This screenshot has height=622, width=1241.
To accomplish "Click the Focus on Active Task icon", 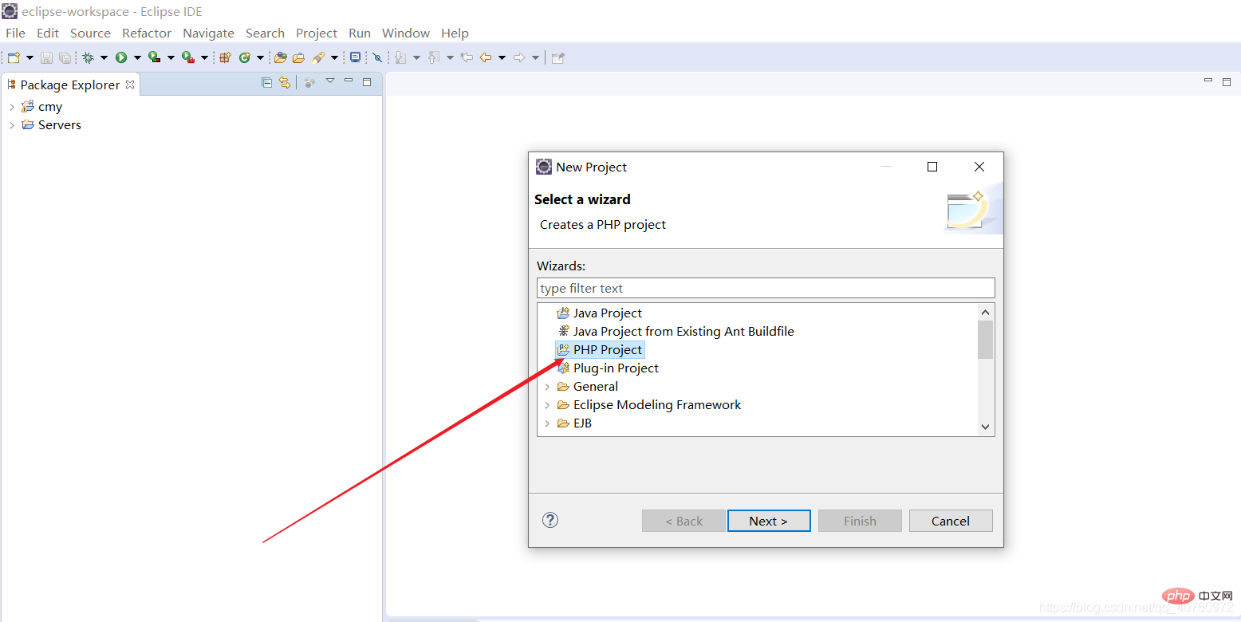I will click(x=309, y=82).
